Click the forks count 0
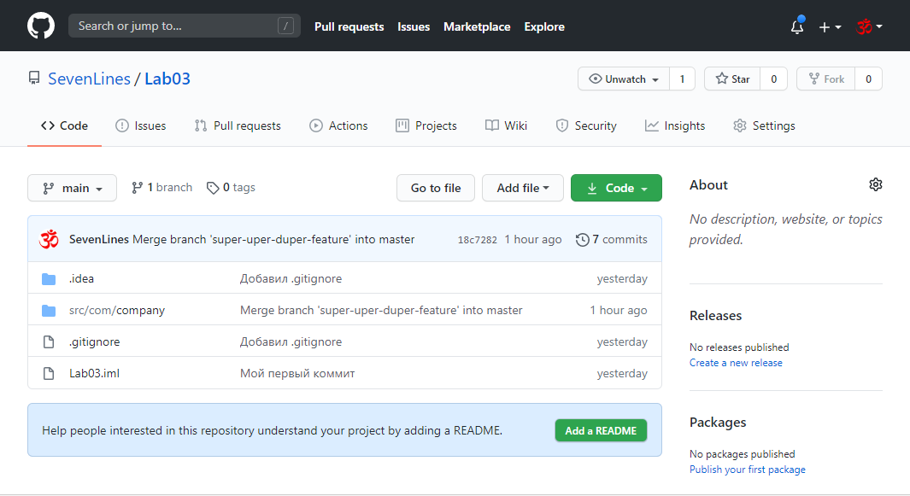This screenshot has width=910, height=496. click(x=868, y=79)
